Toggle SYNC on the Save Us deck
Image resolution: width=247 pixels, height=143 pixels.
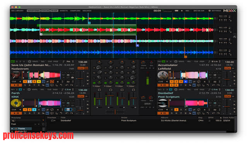point(81,68)
